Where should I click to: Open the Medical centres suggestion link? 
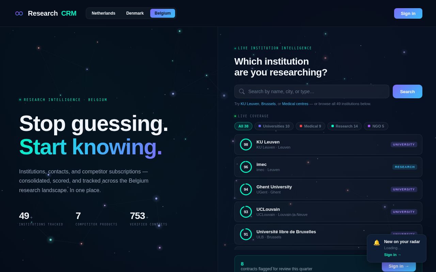(x=295, y=104)
